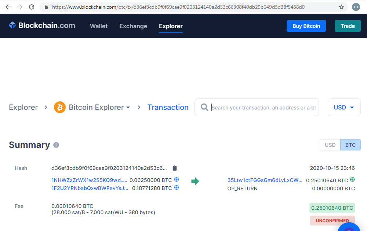Click the OP_RETURN output label

[x=243, y=189]
